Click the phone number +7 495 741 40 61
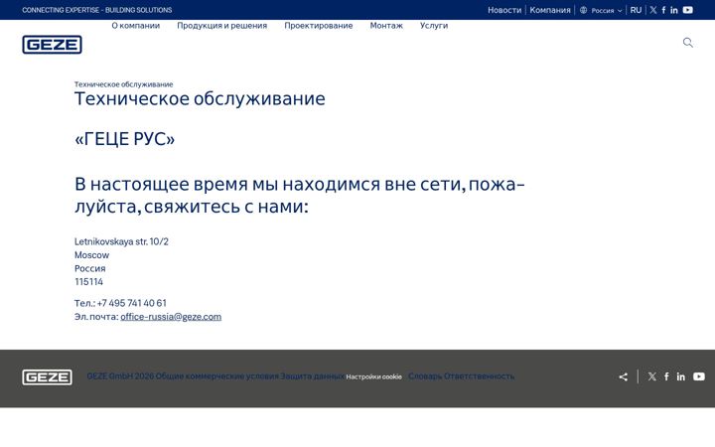 (x=132, y=303)
